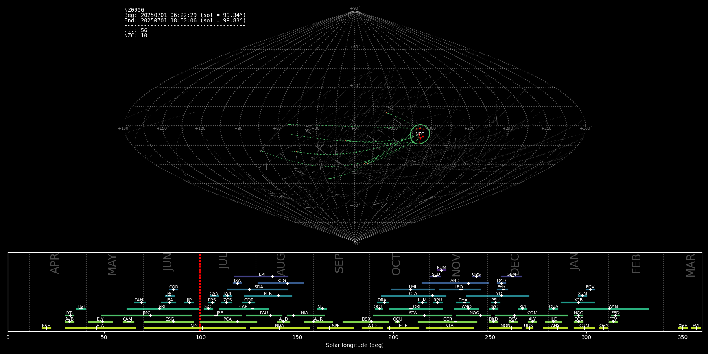Select the QUA shower bar in January
The width and height of the screenshot is (708, 354).
click(x=553, y=309)
